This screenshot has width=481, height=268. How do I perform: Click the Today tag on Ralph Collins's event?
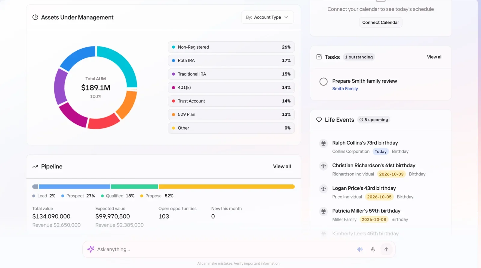(381, 152)
